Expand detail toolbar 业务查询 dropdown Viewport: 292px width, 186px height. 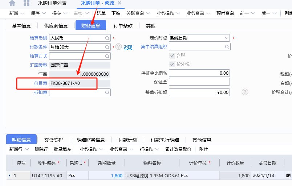point(131,149)
